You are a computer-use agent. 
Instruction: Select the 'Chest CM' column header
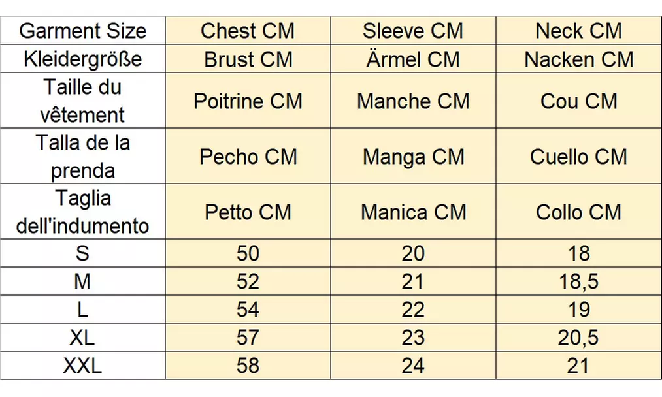pyautogui.click(x=248, y=31)
